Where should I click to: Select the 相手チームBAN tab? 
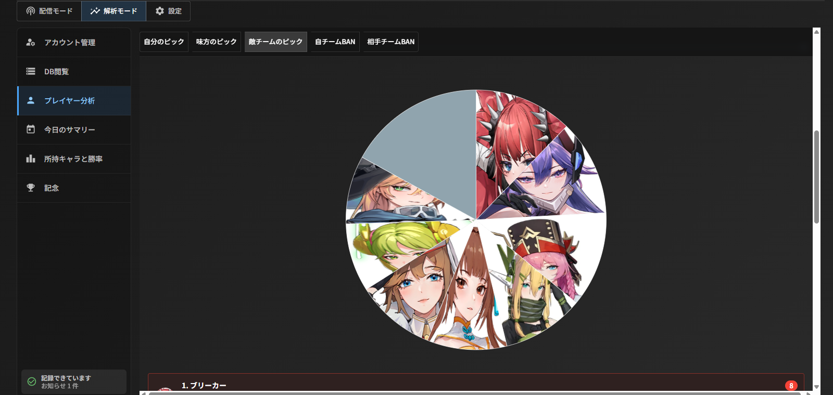391,42
